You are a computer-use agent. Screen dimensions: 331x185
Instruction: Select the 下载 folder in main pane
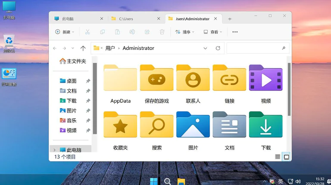coord(266,131)
